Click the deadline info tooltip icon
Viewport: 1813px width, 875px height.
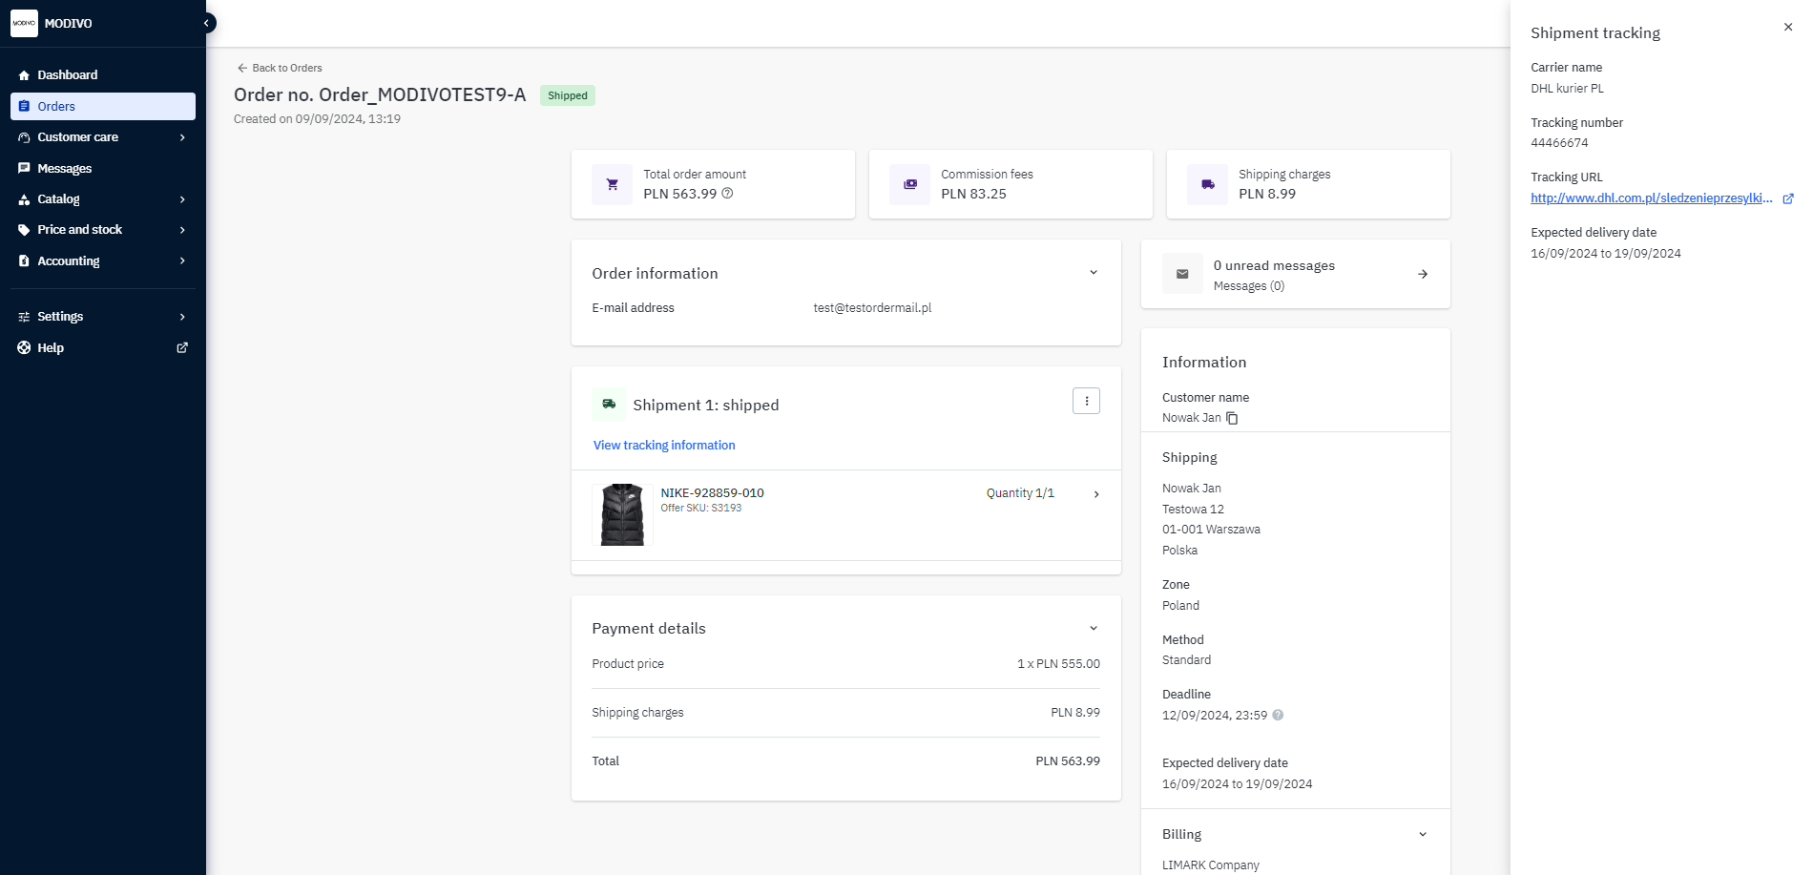point(1278,715)
